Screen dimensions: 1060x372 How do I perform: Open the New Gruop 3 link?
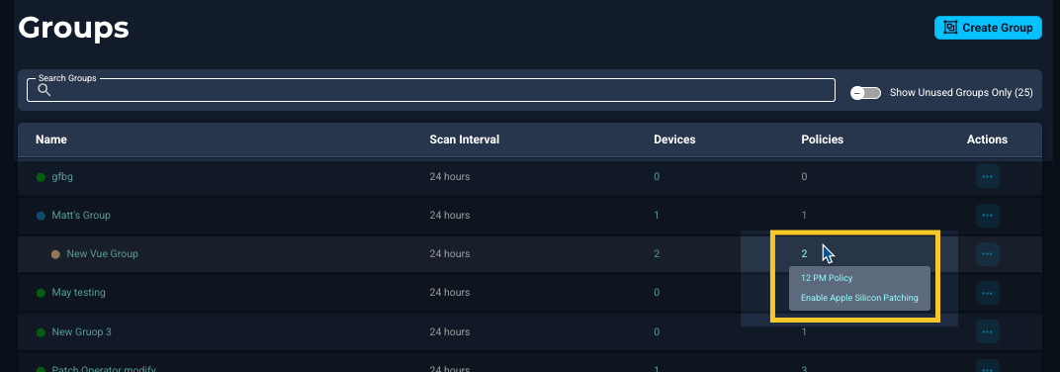82,332
